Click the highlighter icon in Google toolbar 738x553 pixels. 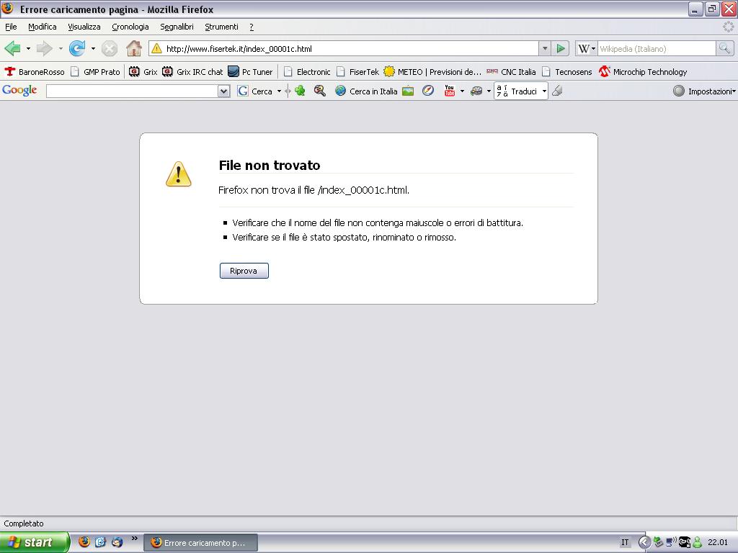[x=557, y=91]
